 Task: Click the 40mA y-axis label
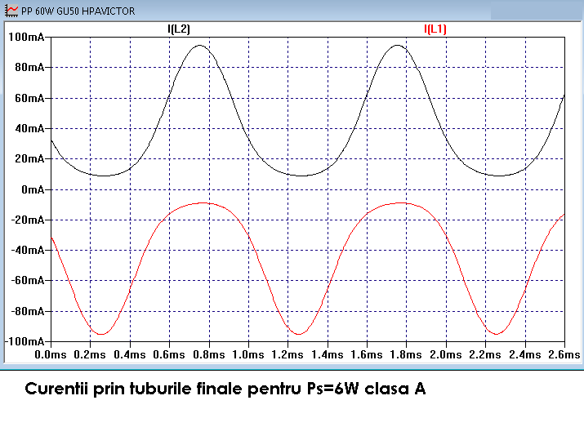pyautogui.click(x=29, y=129)
